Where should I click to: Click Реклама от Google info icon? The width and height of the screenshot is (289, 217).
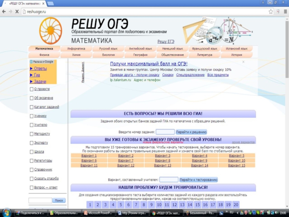pyautogui.click(x=31, y=62)
